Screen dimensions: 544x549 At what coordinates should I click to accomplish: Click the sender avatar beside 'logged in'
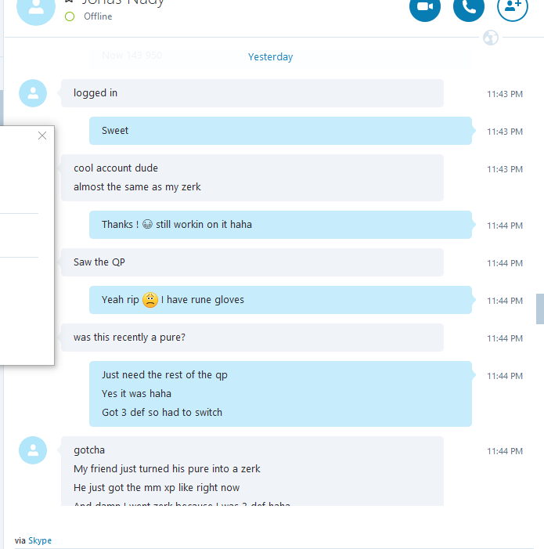(x=33, y=93)
